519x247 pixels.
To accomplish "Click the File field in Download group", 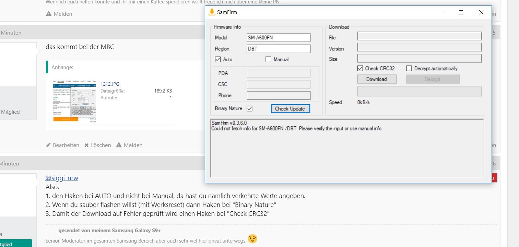I will point(420,36).
